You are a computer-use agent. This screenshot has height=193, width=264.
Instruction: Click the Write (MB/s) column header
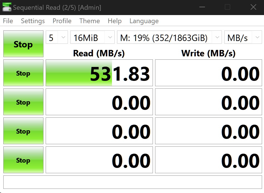pyautogui.click(x=208, y=53)
